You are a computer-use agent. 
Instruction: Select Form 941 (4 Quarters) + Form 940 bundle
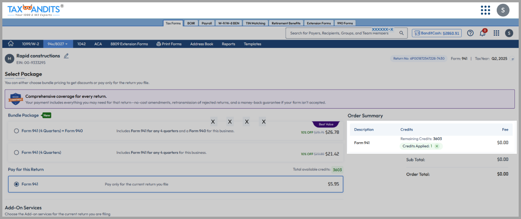click(16, 131)
